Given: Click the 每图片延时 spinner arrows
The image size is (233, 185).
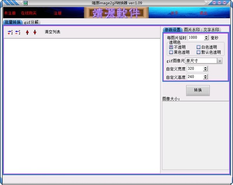Looking at the screenshot, I should (206, 38).
